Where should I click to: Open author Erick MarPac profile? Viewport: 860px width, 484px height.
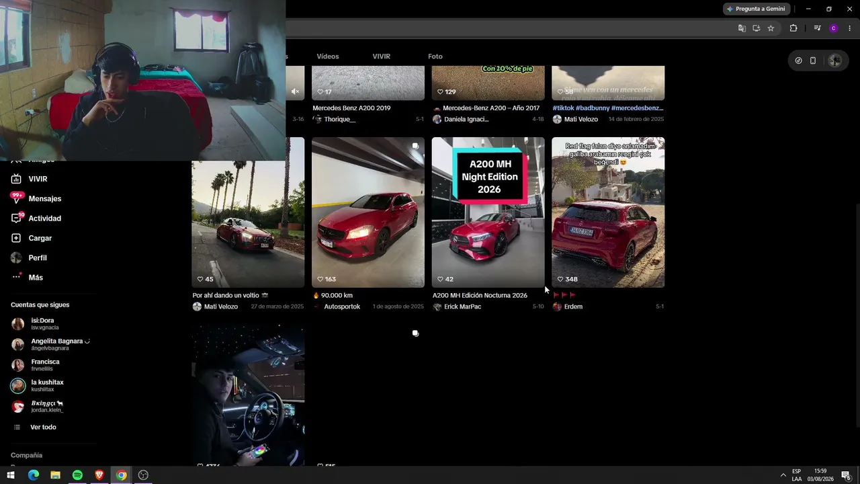click(x=463, y=307)
